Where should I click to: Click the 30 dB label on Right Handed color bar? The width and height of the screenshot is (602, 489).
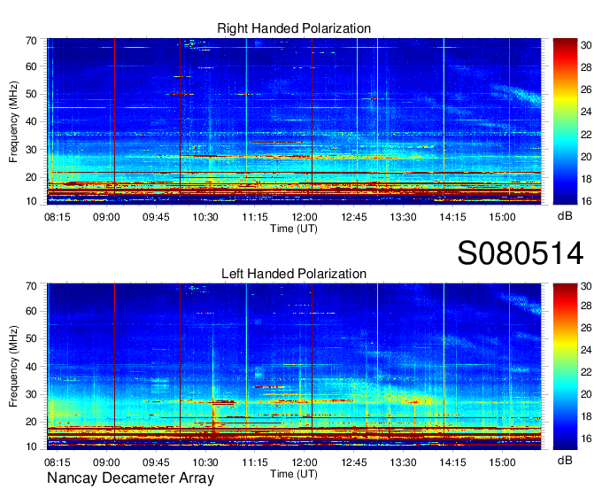pyautogui.click(x=586, y=45)
